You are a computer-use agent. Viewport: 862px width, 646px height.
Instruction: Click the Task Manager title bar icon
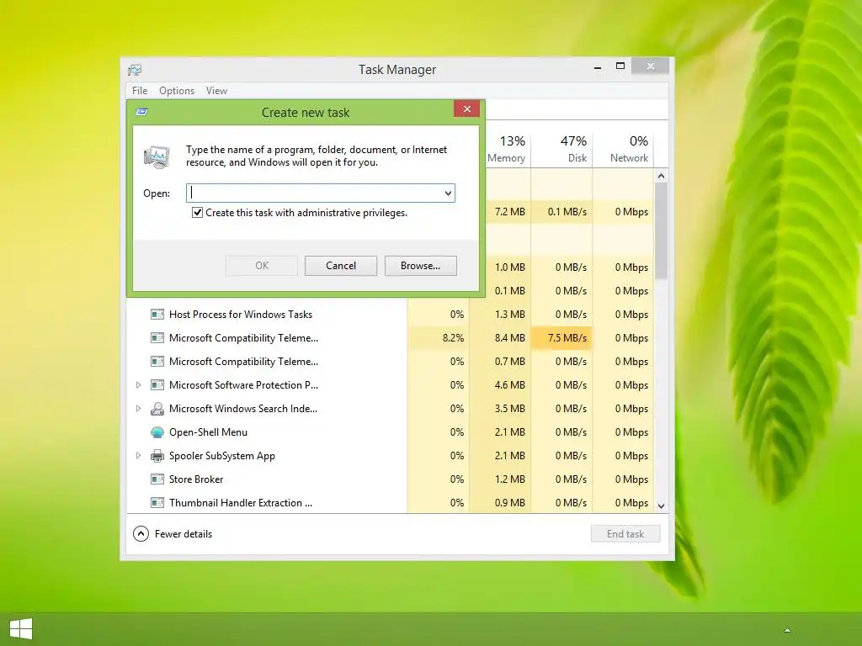pos(135,70)
